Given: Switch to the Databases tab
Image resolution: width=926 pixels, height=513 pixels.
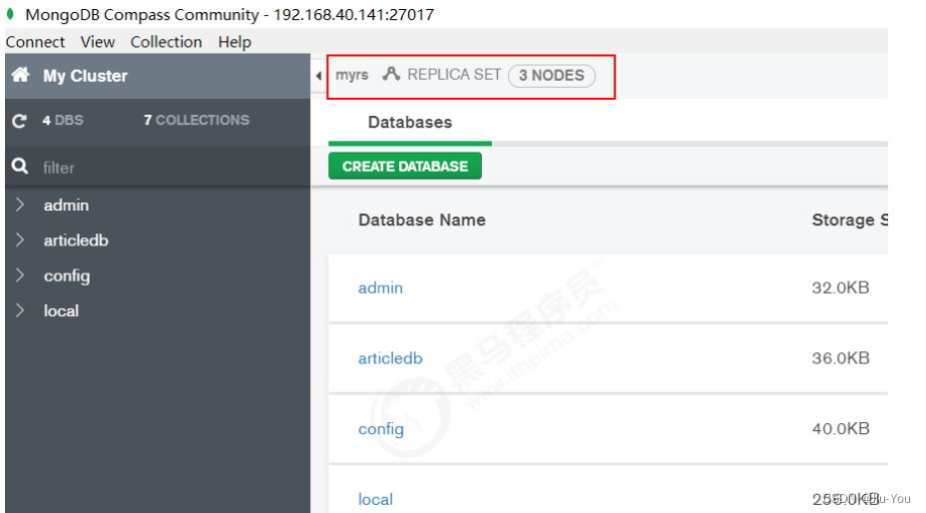Looking at the screenshot, I should [410, 123].
